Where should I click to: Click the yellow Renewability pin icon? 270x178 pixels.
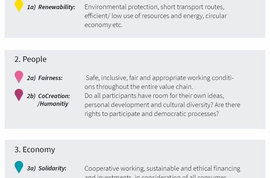tap(19, 6)
